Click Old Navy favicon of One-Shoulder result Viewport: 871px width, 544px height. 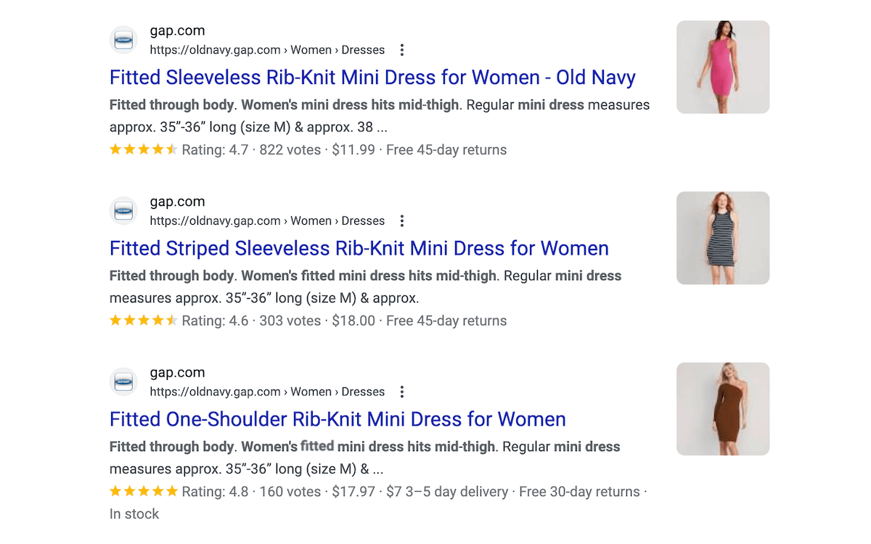pyautogui.click(x=123, y=382)
